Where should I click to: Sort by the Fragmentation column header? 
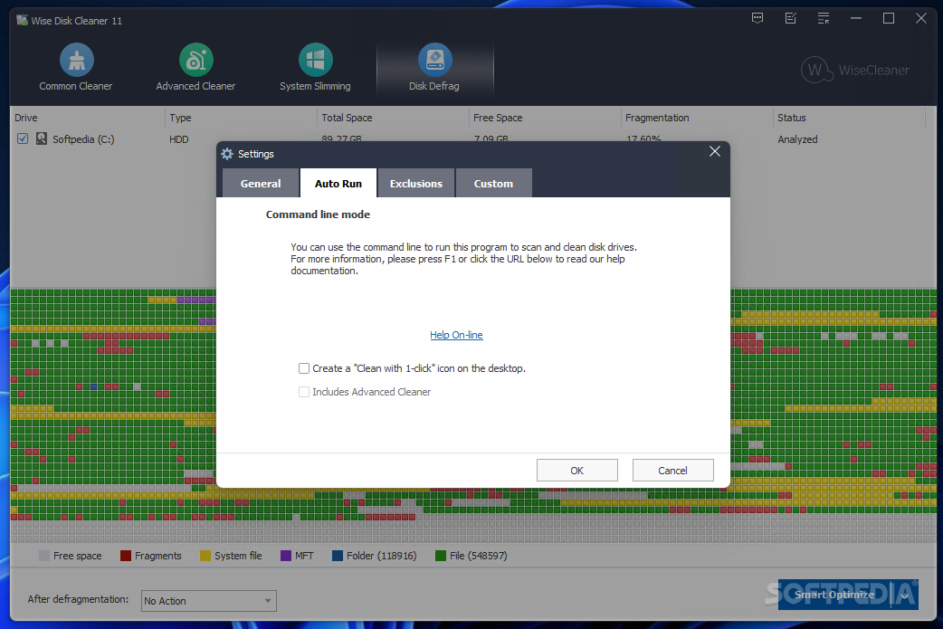(x=697, y=118)
